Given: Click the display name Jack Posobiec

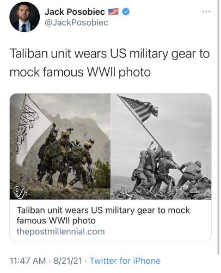Looking at the screenshot, I should [75, 12].
